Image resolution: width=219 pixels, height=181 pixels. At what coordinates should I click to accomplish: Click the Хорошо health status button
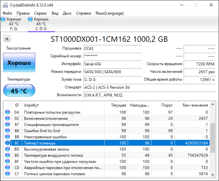[x=19, y=62]
